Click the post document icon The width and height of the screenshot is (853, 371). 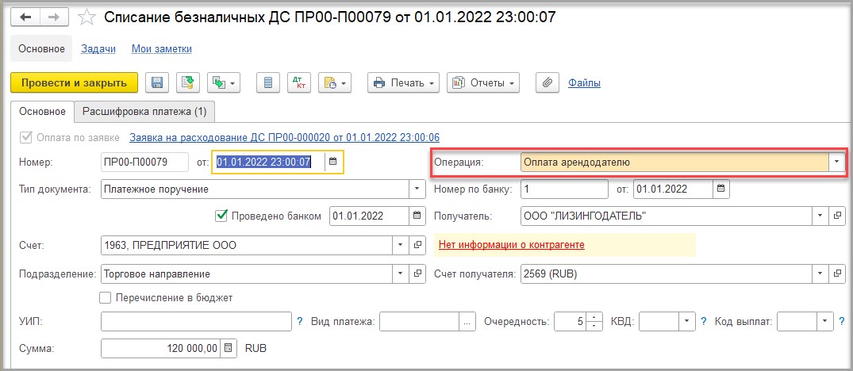pos(188,83)
